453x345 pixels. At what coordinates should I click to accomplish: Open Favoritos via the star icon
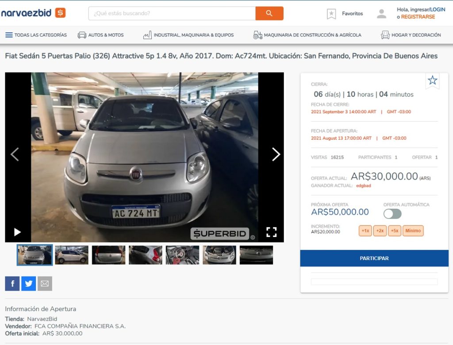pos(331,14)
